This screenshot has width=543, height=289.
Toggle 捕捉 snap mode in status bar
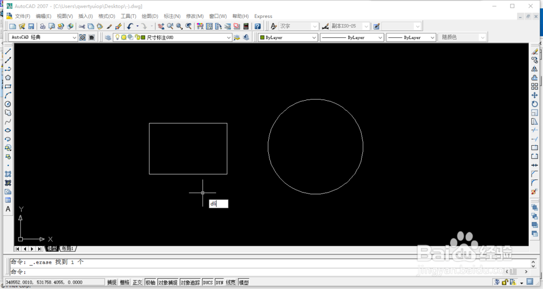point(111,282)
